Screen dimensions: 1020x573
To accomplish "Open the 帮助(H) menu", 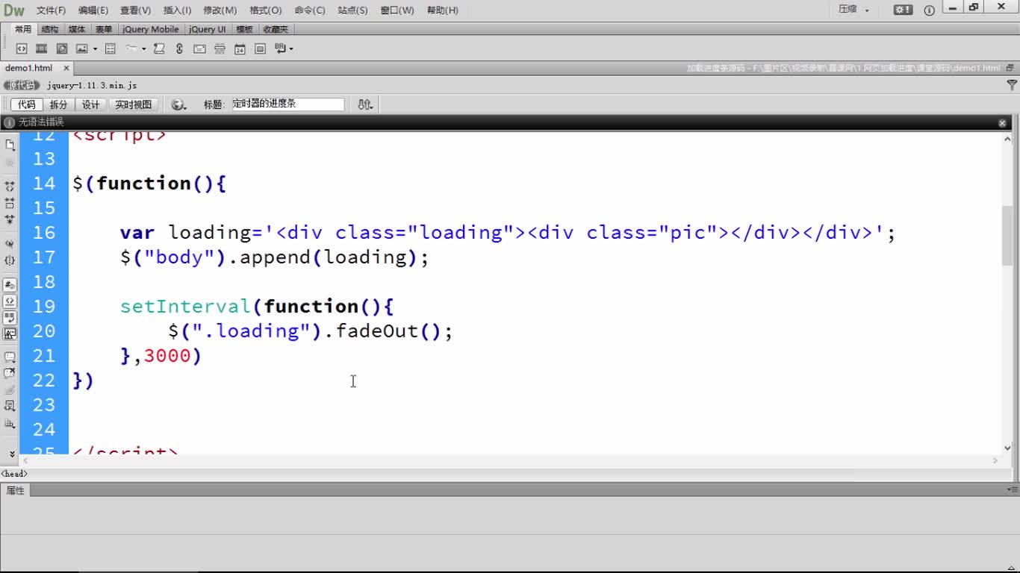I will pos(443,10).
